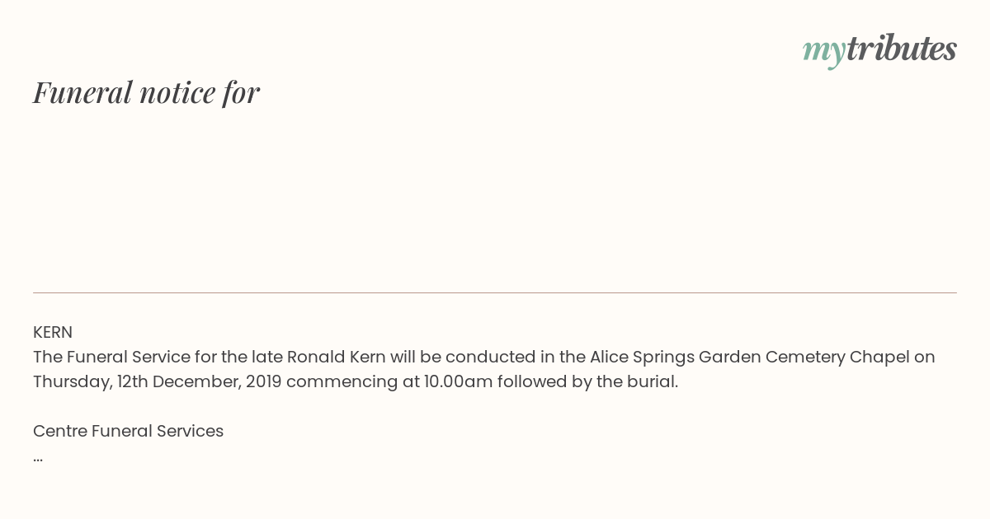Image resolution: width=990 pixels, height=519 pixels.
Task: Click the 'Centre Funeral Services' text
Action: point(128,431)
